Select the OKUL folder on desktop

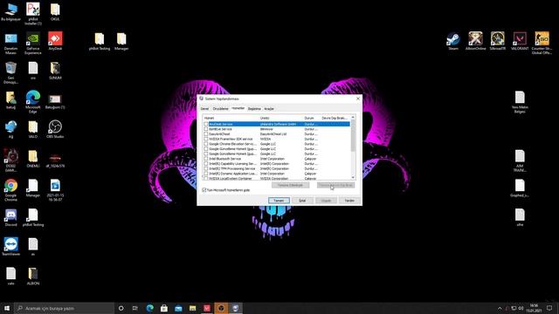pos(55,11)
